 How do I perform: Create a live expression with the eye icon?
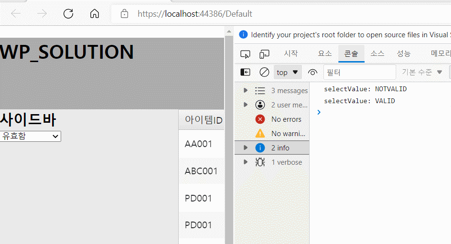(312, 73)
